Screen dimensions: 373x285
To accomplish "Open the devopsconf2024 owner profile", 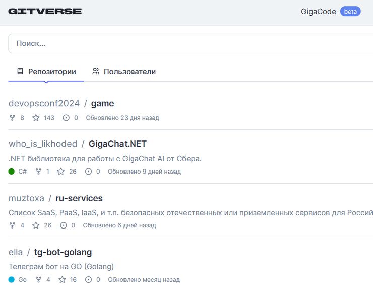I will tap(44, 103).
